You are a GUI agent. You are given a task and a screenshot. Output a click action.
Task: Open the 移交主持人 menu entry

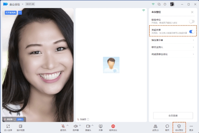(173, 47)
